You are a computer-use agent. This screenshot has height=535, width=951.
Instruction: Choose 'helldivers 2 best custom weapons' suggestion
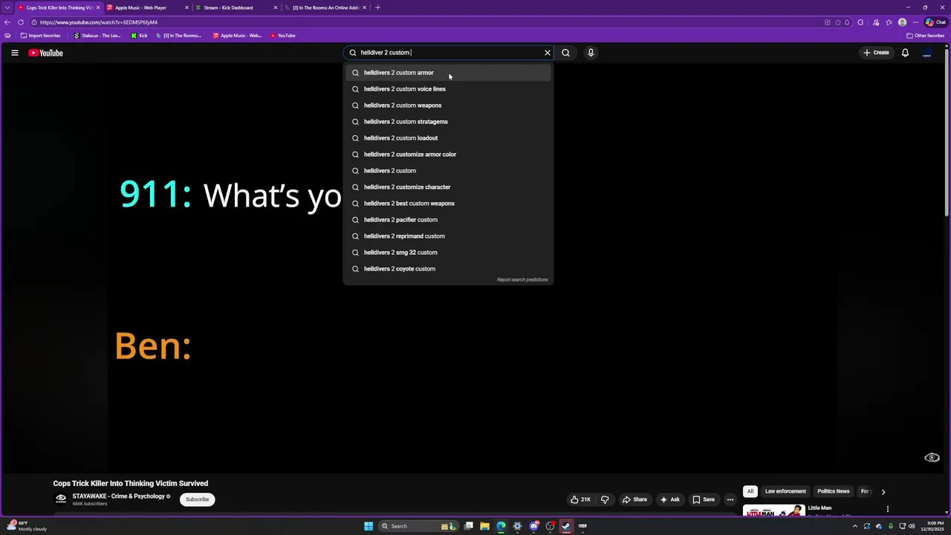coord(448,204)
